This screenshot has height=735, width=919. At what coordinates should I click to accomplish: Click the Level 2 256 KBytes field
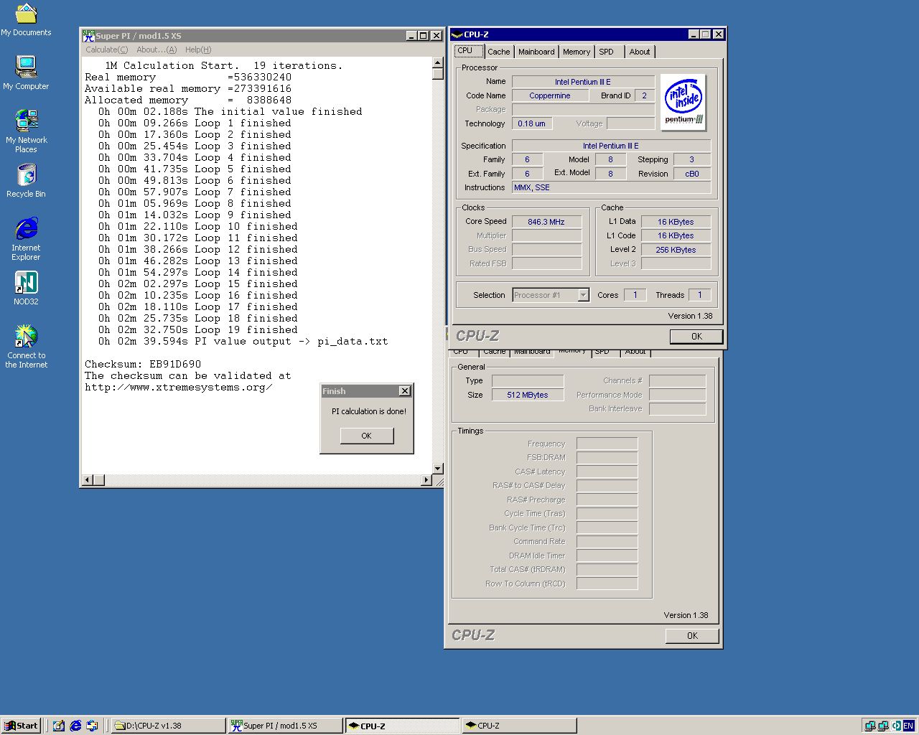coord(676,250)
